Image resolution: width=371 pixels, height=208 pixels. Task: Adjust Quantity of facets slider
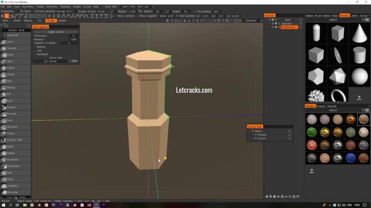[69, 43]
